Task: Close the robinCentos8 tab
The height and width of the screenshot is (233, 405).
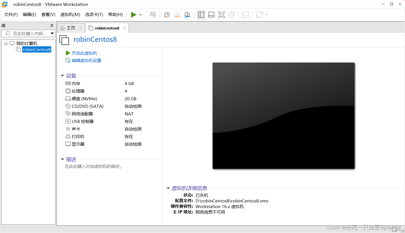Action: point(124,28)
